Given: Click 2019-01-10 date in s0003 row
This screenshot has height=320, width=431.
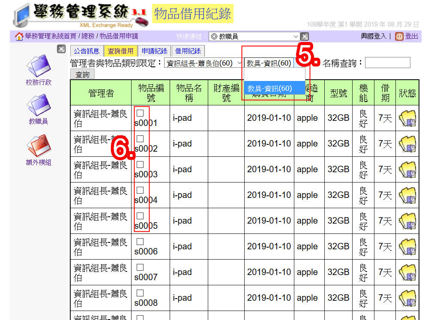Looking at the screenshot, I should [x=269, y=169].
